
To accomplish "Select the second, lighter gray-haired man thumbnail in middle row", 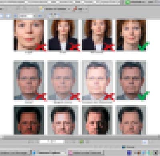I will tap(63, 80).
